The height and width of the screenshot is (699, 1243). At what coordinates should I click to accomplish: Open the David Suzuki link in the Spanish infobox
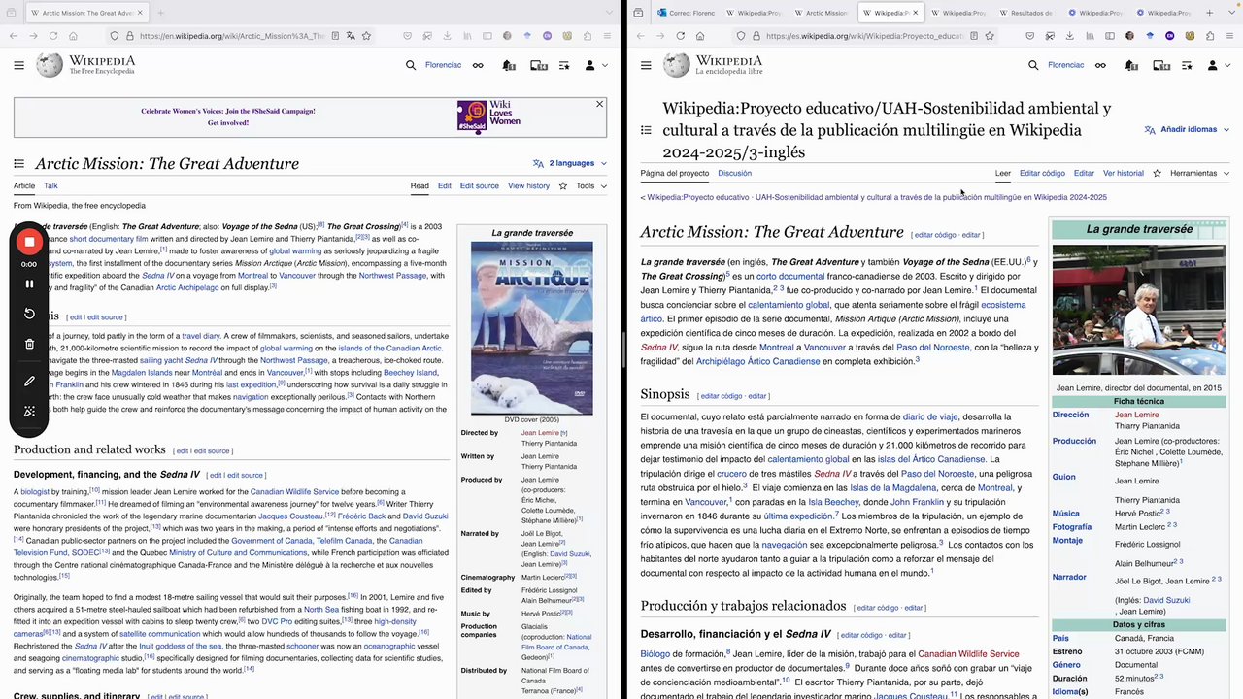click(1166, 600)
